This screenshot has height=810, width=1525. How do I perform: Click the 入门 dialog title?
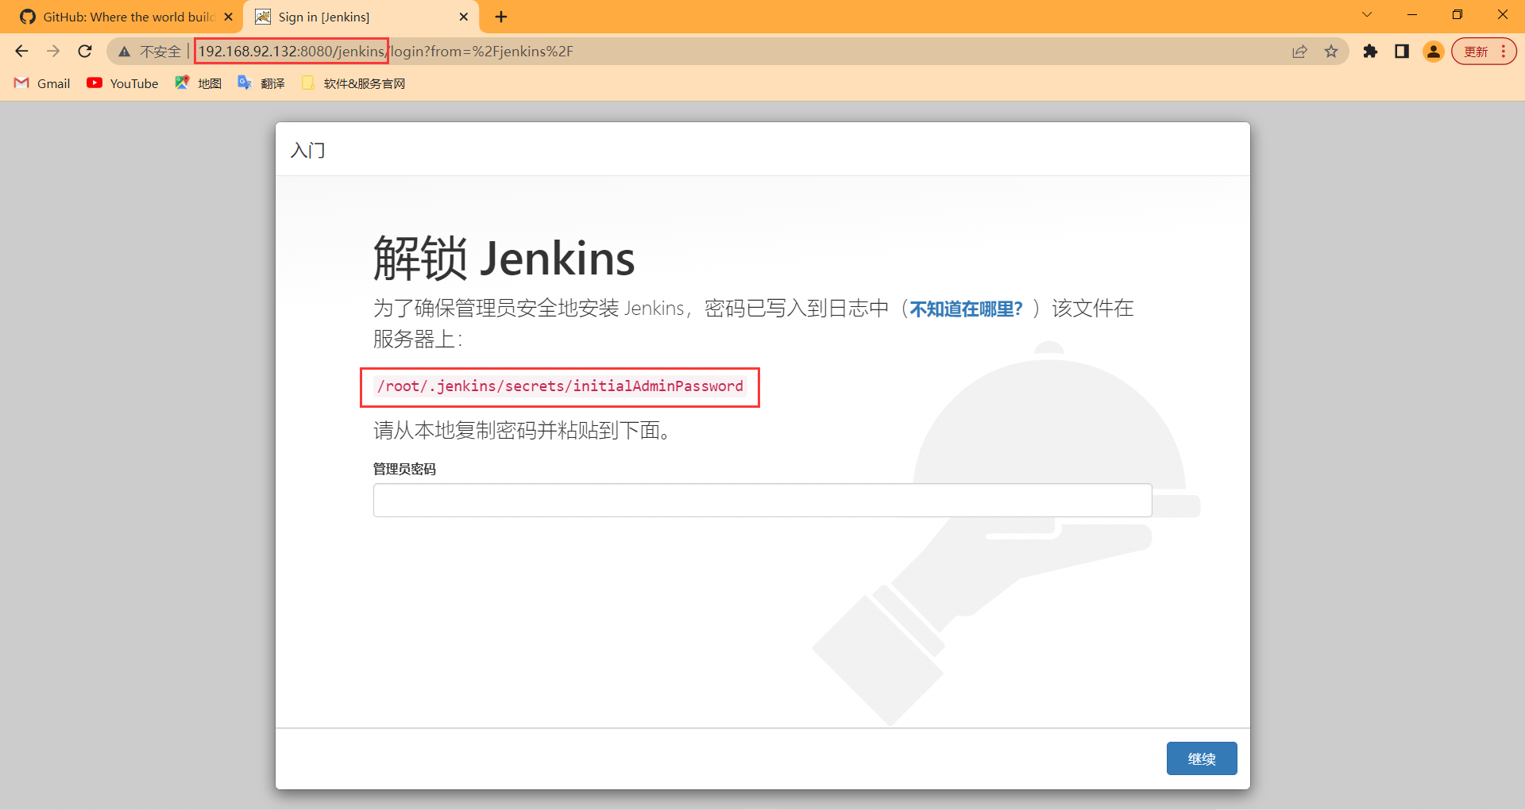[308, 150]
